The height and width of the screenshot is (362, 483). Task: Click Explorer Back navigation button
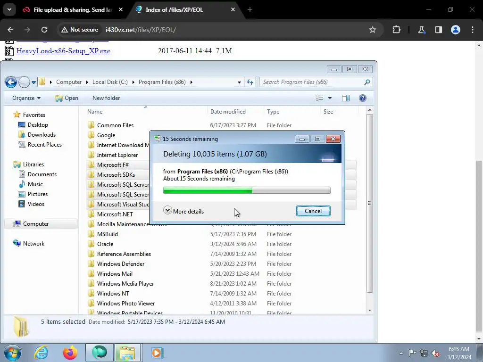pos(11,82)
